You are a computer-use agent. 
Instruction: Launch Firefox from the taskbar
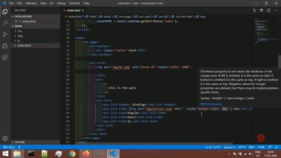[86, 154]
